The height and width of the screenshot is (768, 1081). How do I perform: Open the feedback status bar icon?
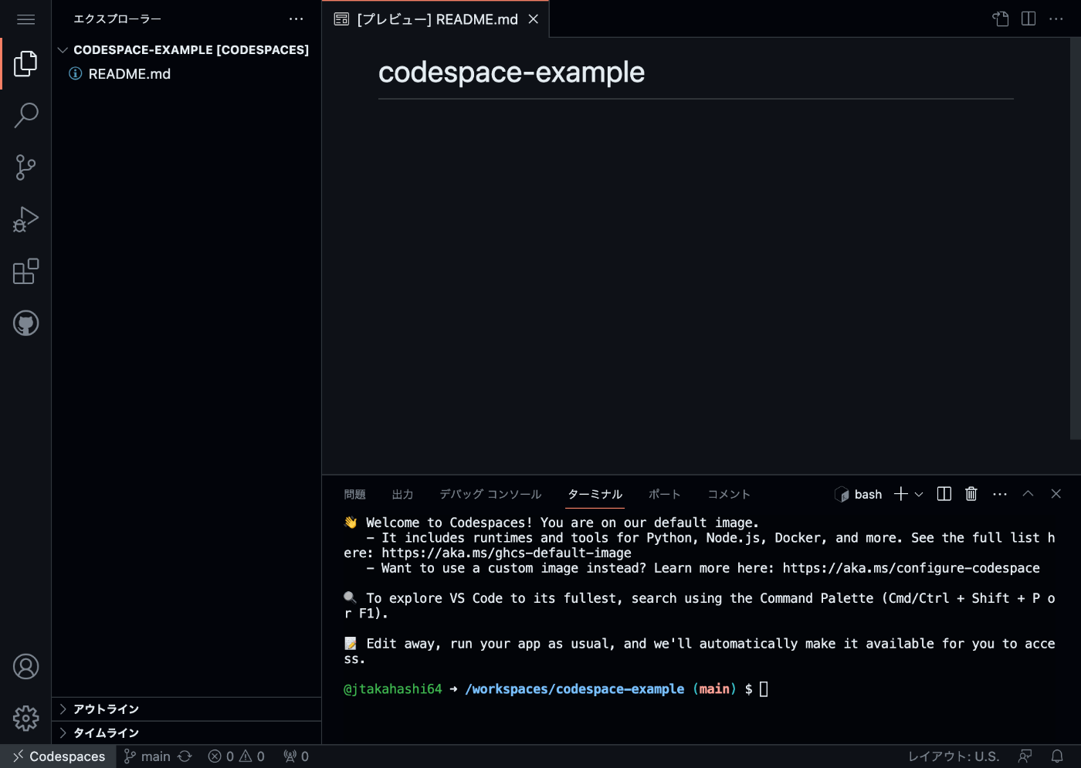pyautogui.click(x=1025, y=756)
